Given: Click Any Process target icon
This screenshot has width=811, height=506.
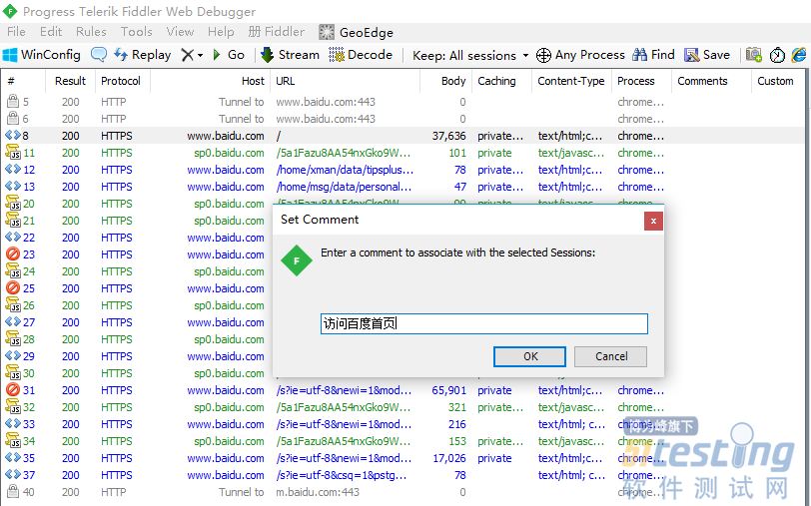Looking at the screenshot, I should (543, 55).
